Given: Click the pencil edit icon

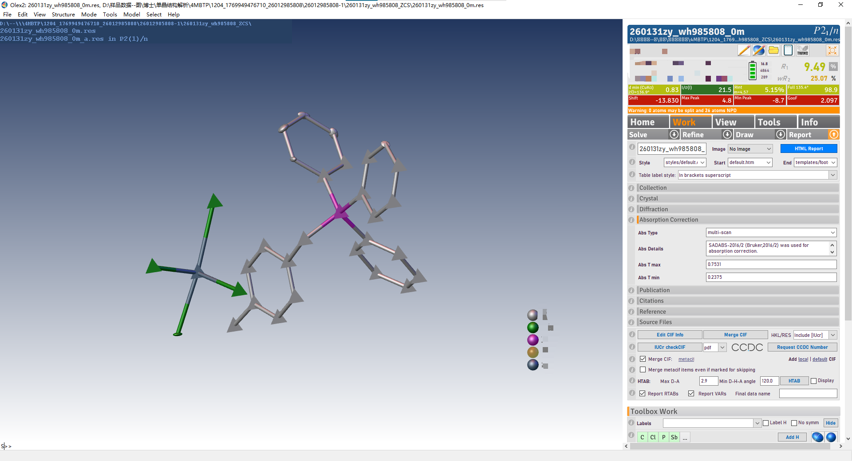Looking at the screenshot, I should 744,51.
